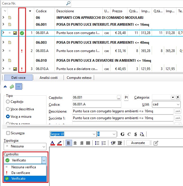Viewport: 183px width, 186px height.
Task: Expand the 06.010 chapter row
Action: (x=3, y=60)
